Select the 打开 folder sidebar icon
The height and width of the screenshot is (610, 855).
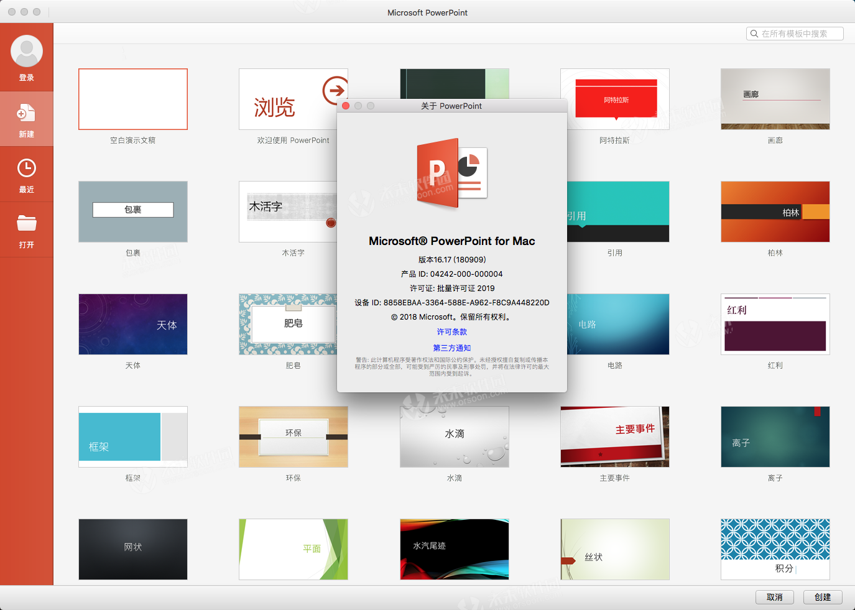27,222
